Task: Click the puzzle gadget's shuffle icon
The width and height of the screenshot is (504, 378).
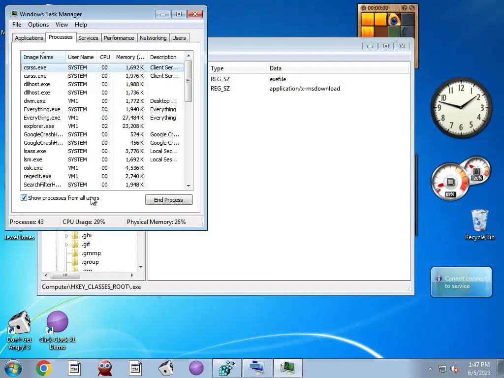Action: click(x=412, y=8)
